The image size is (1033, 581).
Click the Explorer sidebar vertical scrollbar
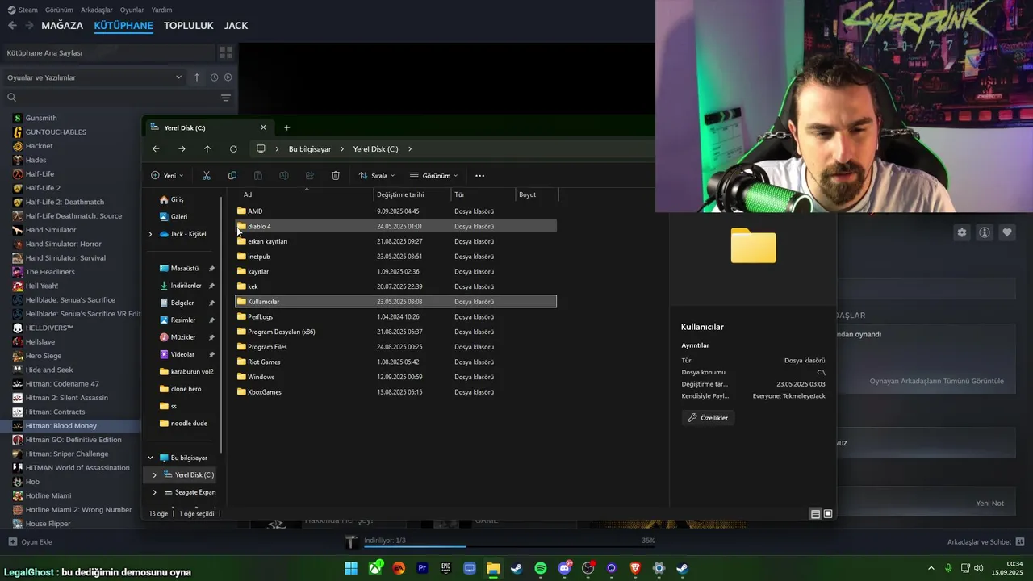pos(221,323)
